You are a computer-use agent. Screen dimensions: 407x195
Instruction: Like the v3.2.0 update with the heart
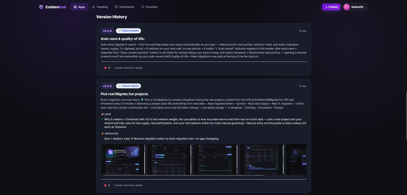coord(106,186)
